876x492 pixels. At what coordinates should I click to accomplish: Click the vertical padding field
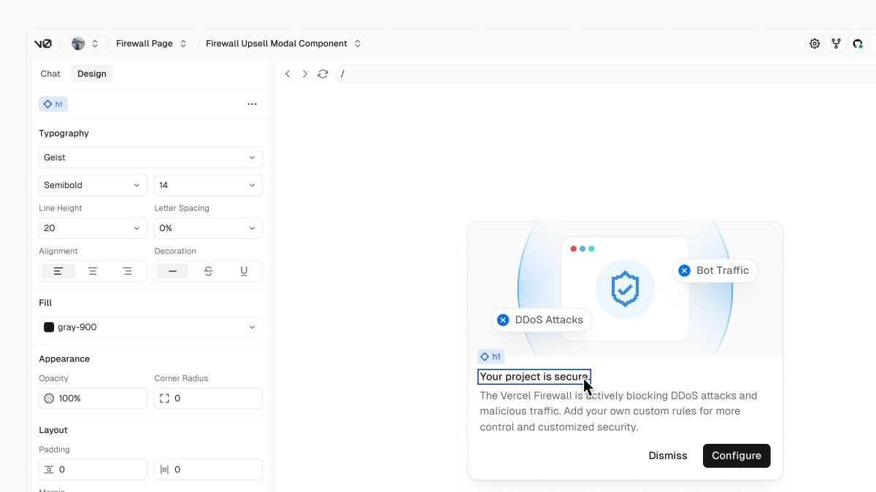click(x=93, y=469)
